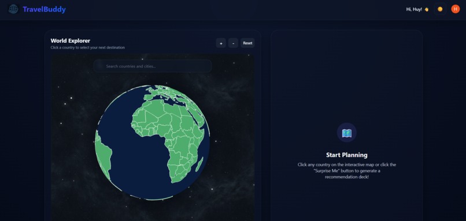466x221 pixels.
Task: Select Europe at the globe's top
Action: click(167, 93)
